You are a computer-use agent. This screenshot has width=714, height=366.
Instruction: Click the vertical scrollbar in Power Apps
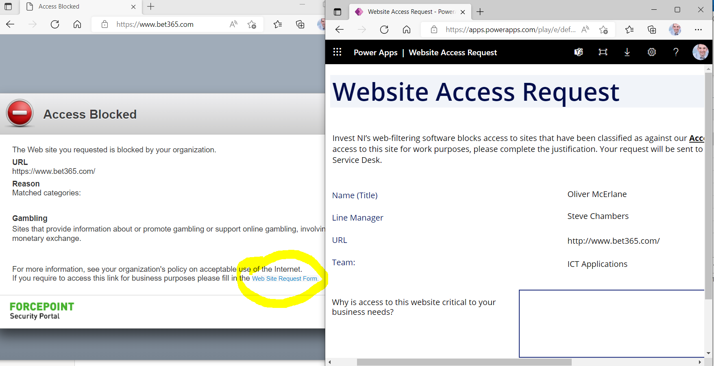[709, 186]
